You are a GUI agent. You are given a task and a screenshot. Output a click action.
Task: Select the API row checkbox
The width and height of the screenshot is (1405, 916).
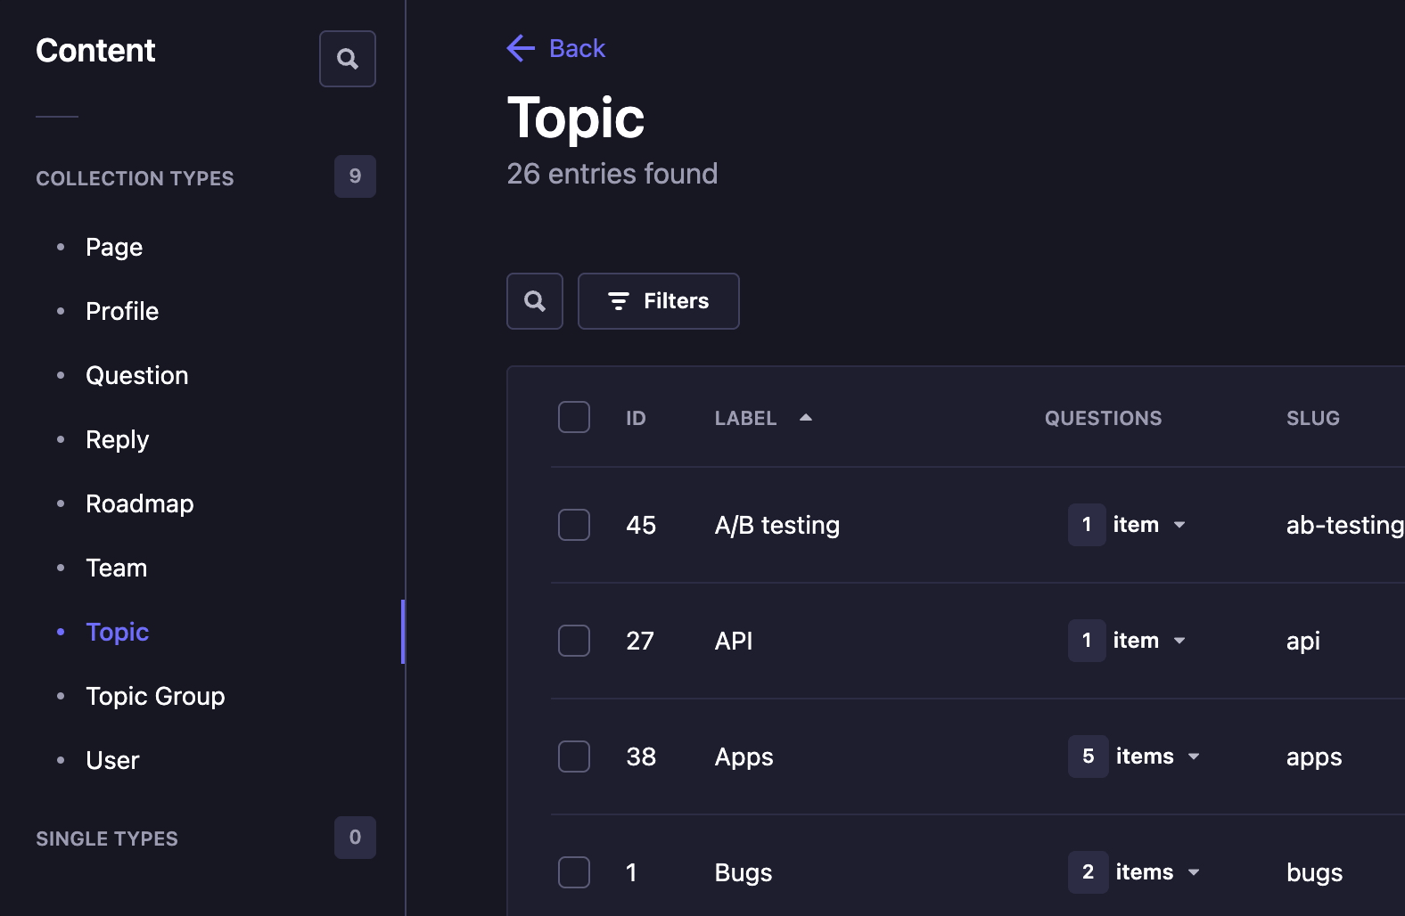574,641
